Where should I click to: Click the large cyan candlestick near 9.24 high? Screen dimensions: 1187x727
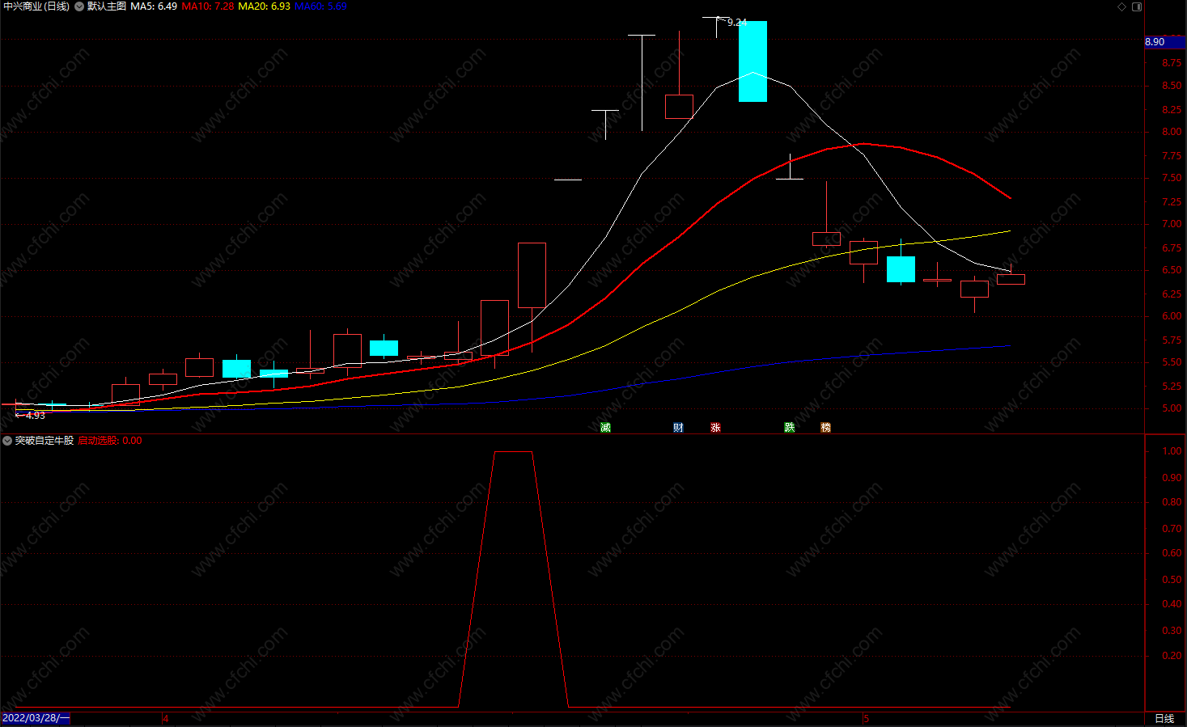click(752, 61)
